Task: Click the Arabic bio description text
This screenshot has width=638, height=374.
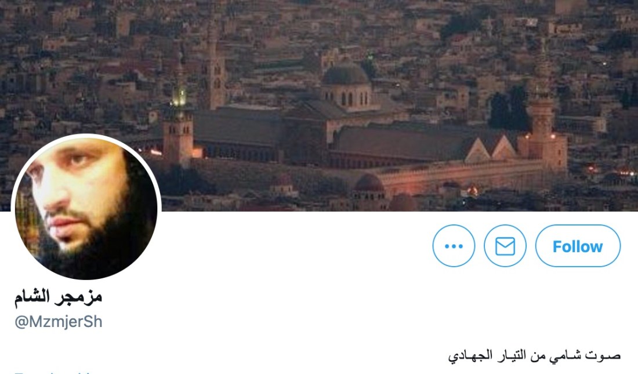Action: point(534,355)
